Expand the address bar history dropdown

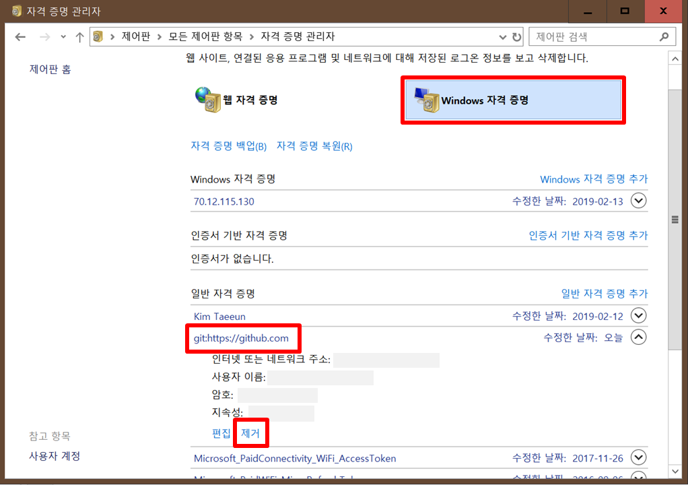pos(503,37)
